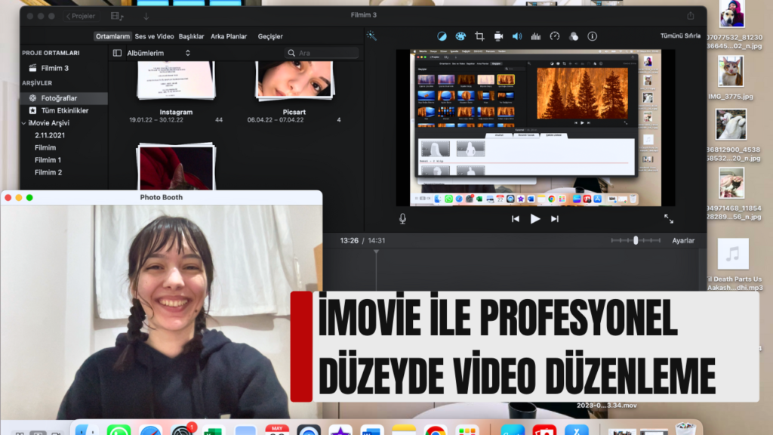Toggle fullscreen playback of the viewer
Viewport: 773px width, 435px height.
pyautogui.click(x=668, y=219)
